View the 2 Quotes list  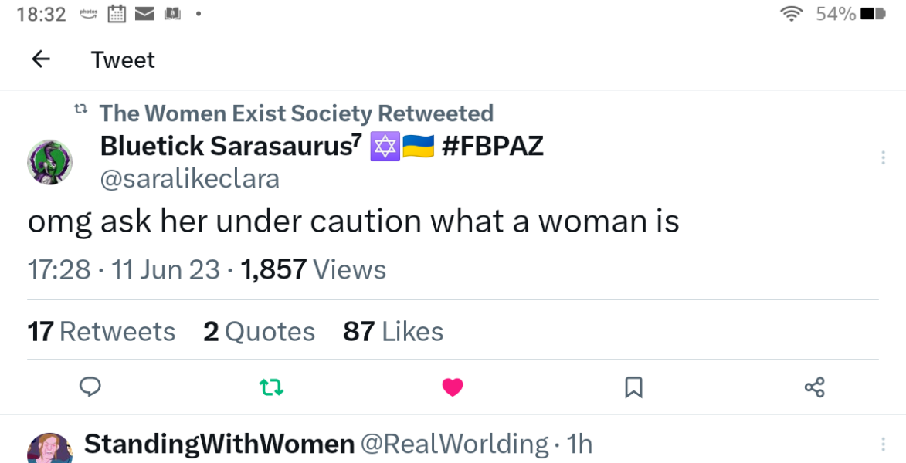coord(259,332)
